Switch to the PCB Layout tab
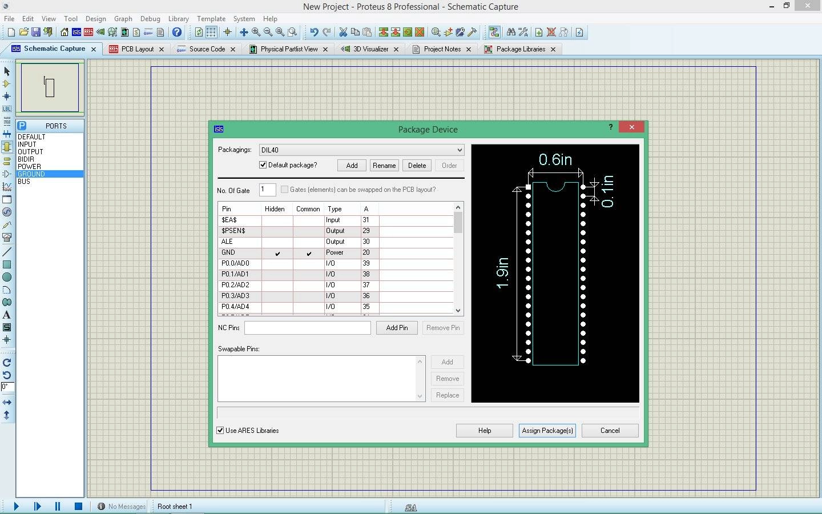822x514 pixels. coord(137,49)
